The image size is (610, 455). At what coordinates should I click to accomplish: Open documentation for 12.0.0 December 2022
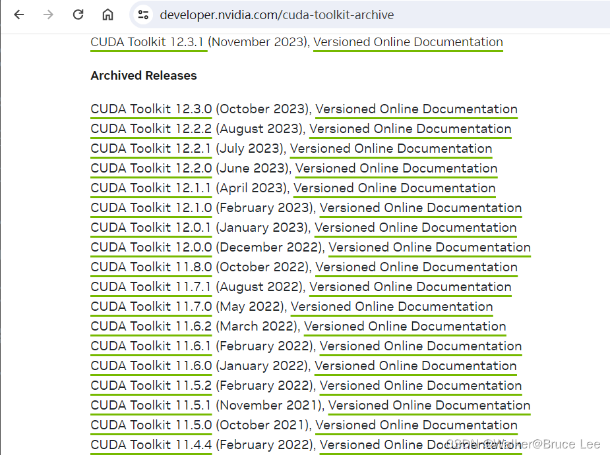point(429,248)
